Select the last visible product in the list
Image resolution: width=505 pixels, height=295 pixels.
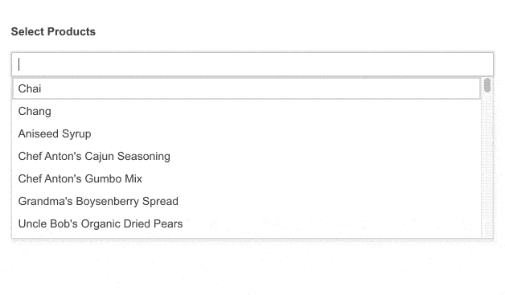[x=246, y=223]
